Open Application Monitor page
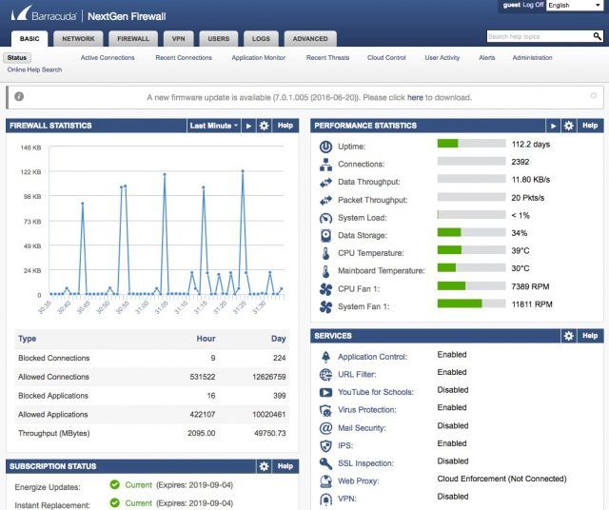 (x=258, y=57)
